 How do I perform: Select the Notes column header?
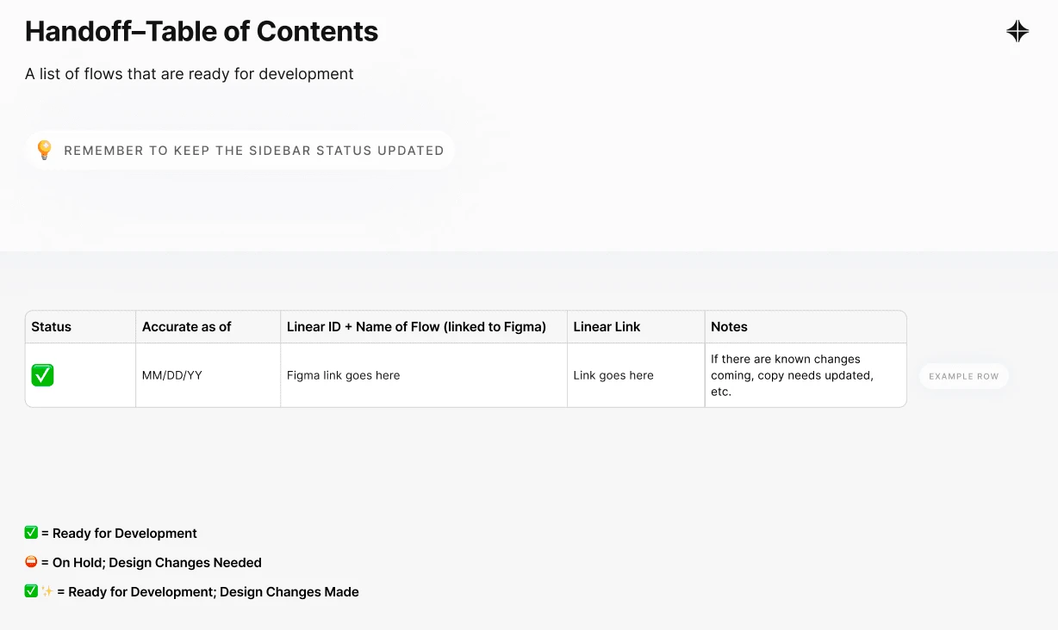point(729,327)
